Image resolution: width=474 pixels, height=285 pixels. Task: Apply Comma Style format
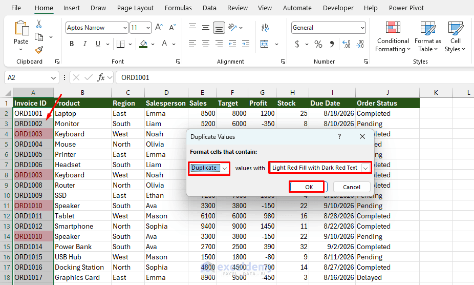click(332, 44)
